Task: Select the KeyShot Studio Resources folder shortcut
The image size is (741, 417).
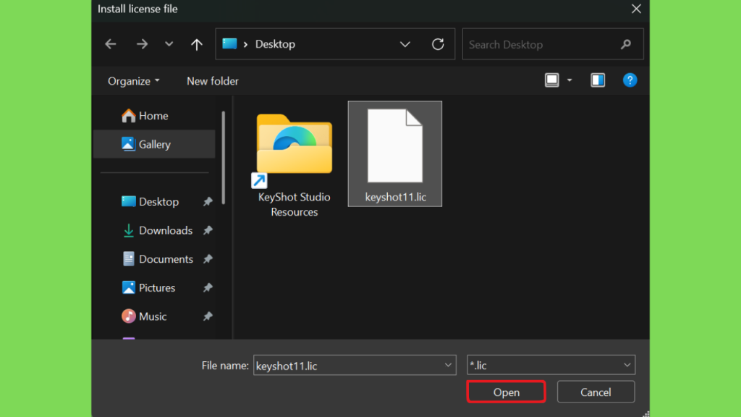Action: [x=294, y=151]
